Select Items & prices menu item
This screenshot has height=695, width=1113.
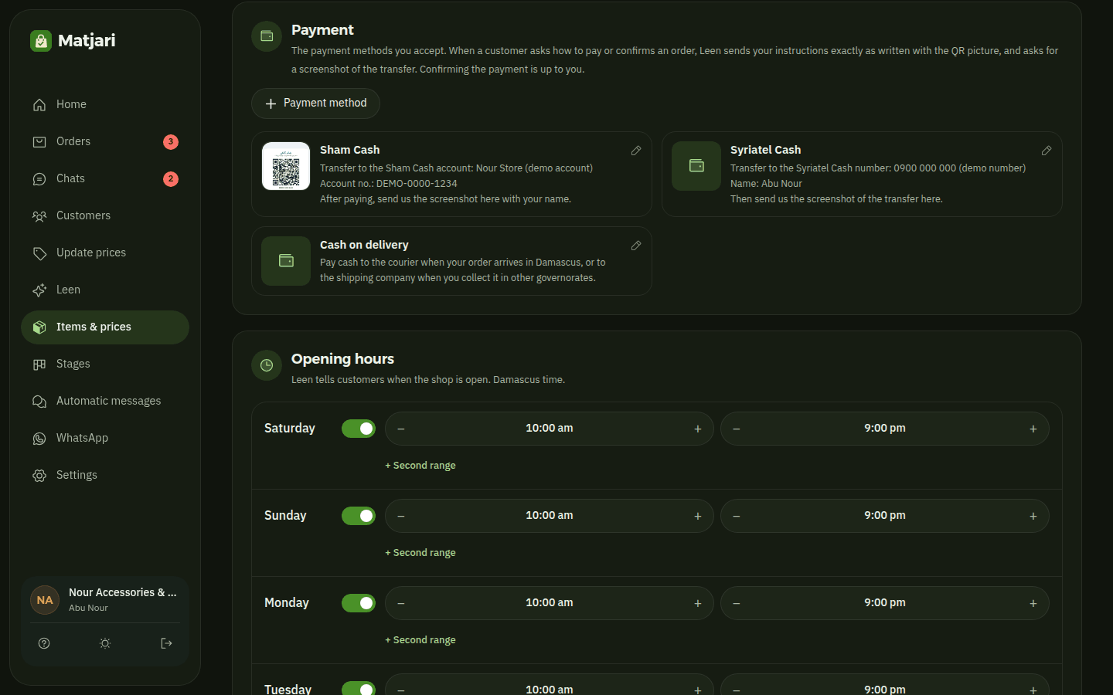click(105, 327)
